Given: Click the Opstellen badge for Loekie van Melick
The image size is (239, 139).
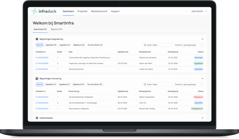Looking at the screenshot, I should 199,69.
